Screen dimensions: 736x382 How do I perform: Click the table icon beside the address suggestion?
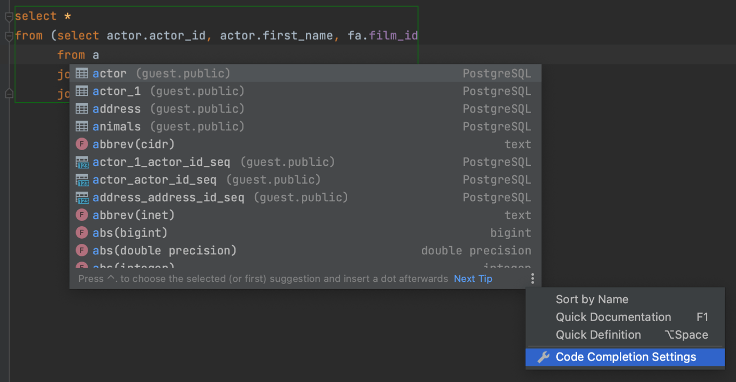point(82,108)
